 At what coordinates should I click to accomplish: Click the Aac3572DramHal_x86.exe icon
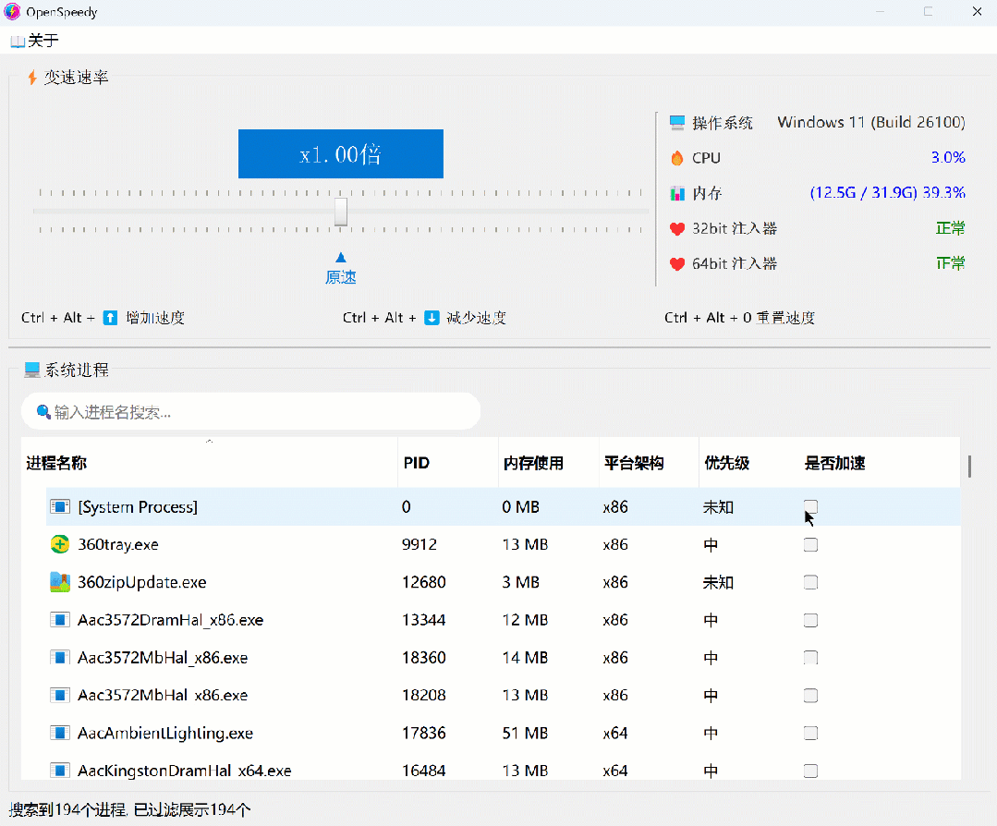coord(60,620)
